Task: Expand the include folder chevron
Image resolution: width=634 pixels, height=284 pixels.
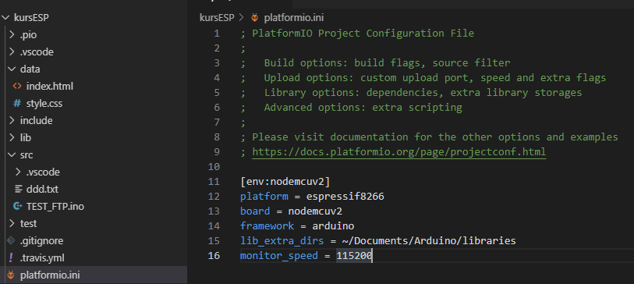Action: 12,121
